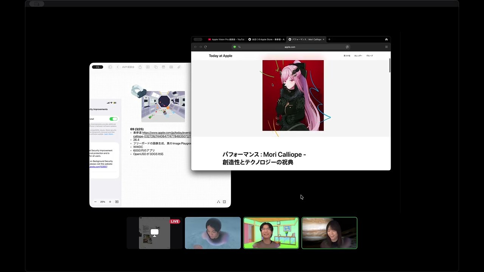Toggle the grid icon at Freeform bottom right
The image size is (484, 272).
[224, 202]
